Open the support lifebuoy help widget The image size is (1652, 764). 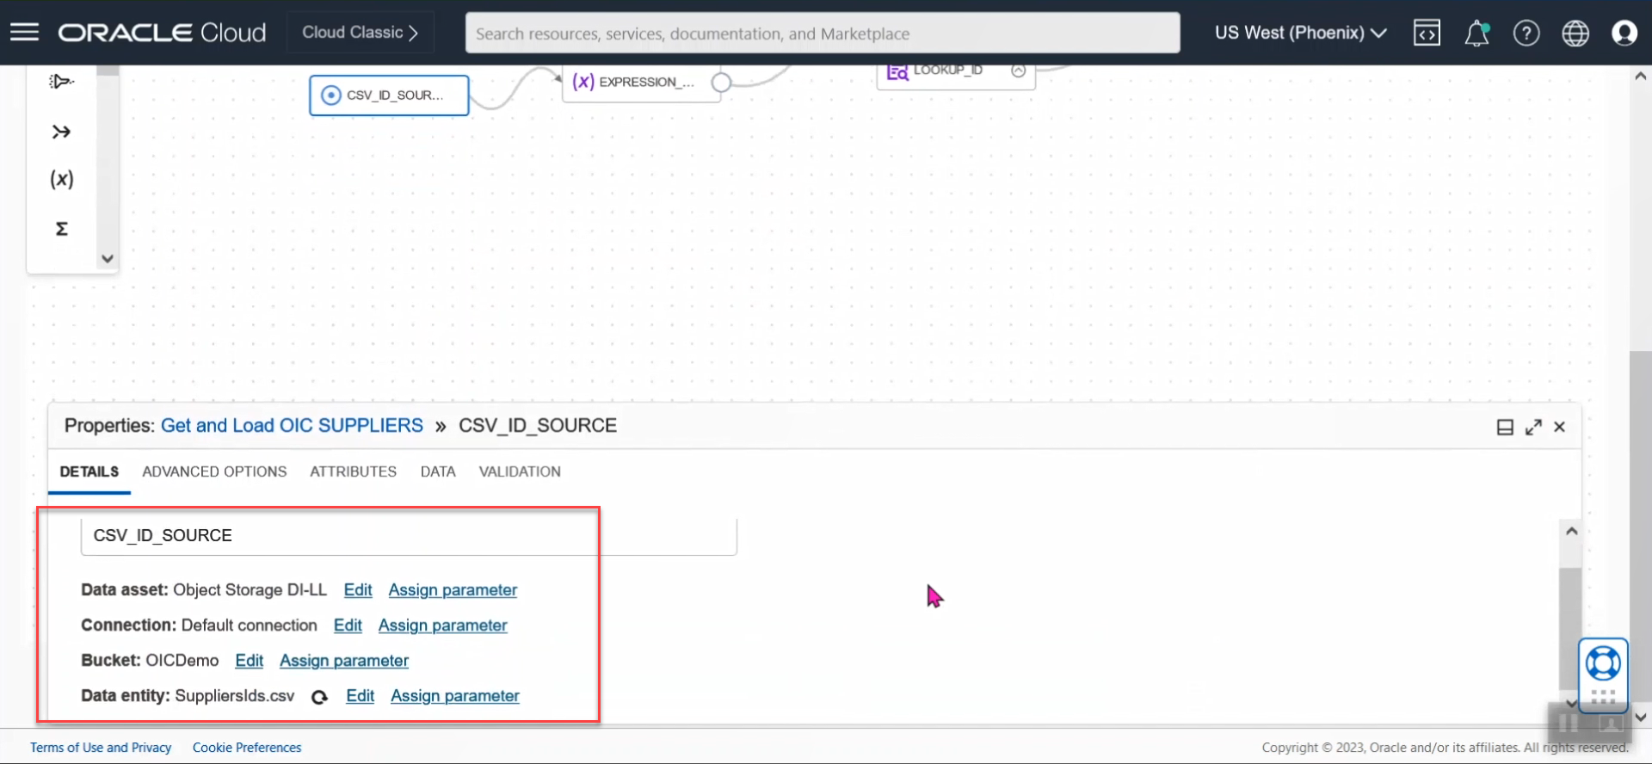point(1603,664)
